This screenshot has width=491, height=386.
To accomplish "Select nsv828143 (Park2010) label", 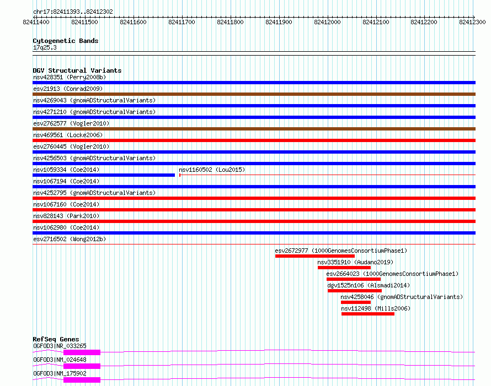I will (66, 216).
